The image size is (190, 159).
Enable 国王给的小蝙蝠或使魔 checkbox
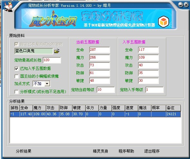[x=16, y=76]
